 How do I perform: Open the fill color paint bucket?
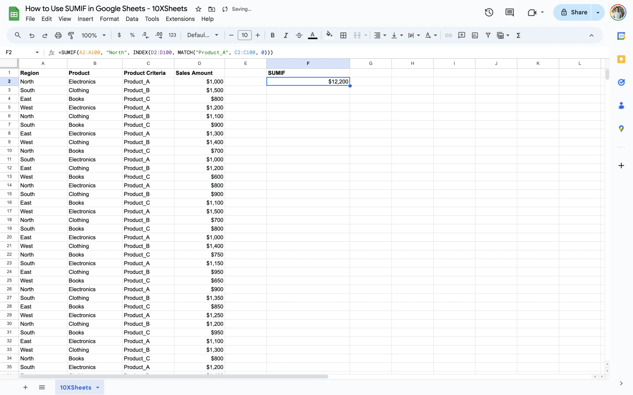tap(329, 35)
